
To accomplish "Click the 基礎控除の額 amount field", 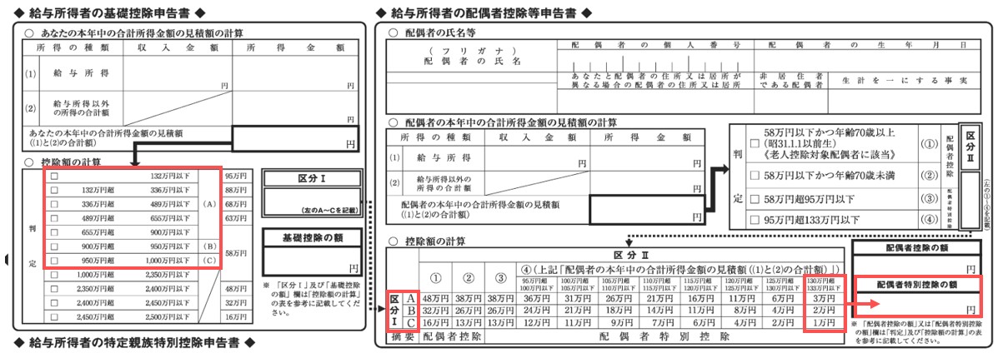I will pyautogui.click(x=312, y=261).
